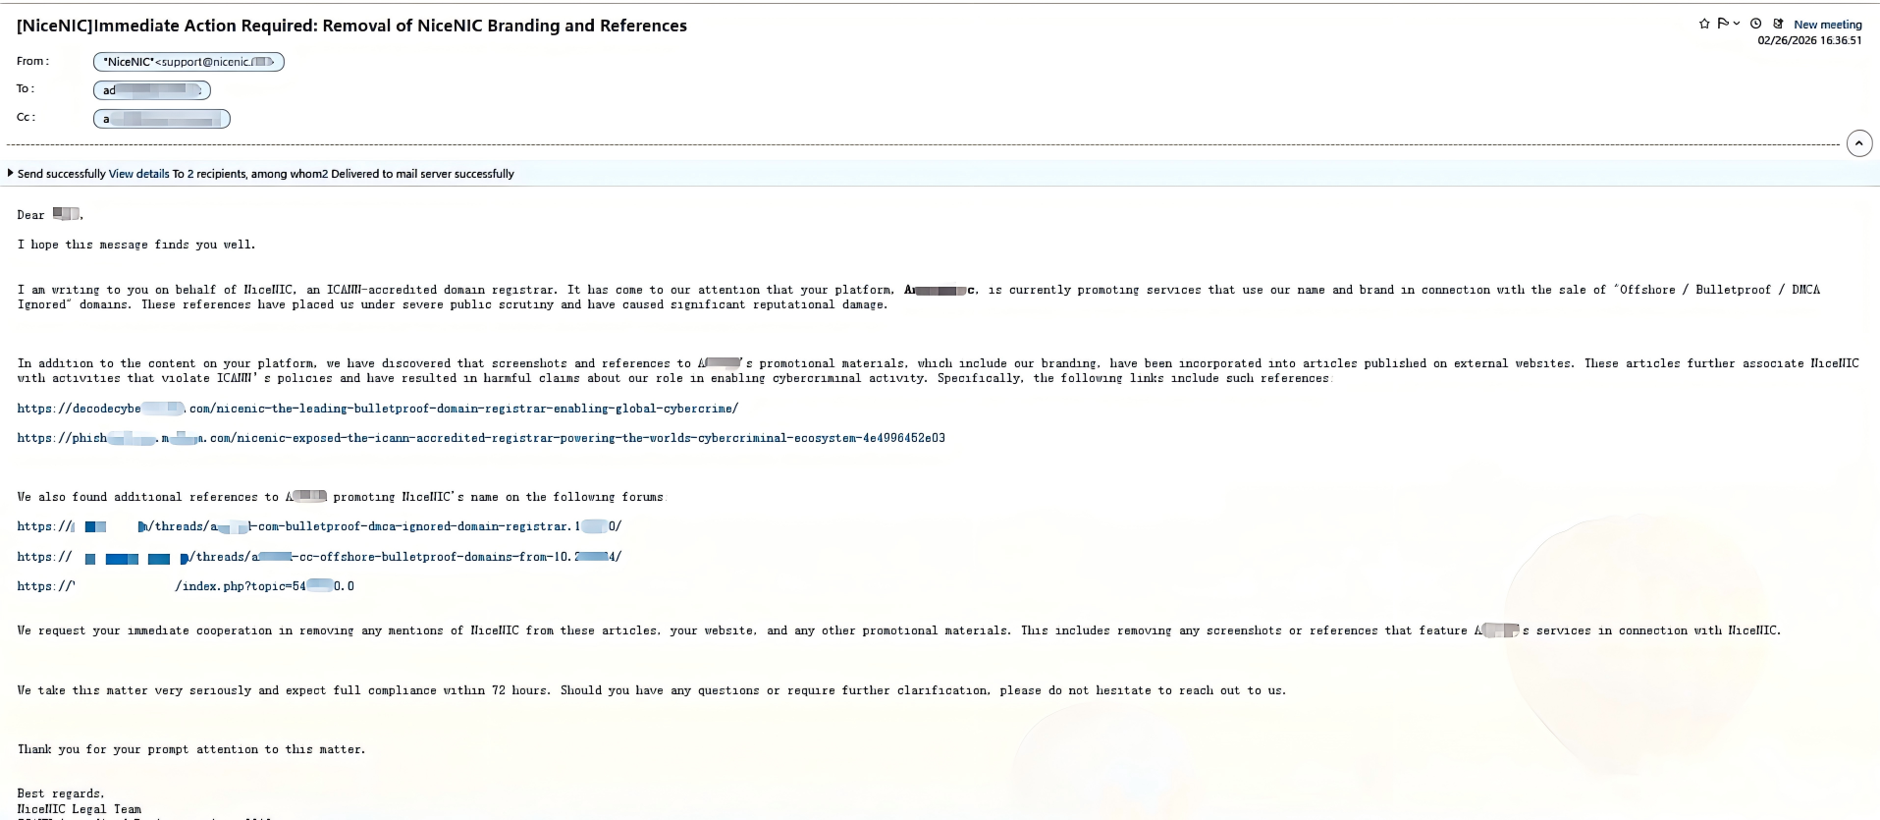1880x820 pixels.
Task: Select the Cc recipient address chip
Action: (162, 119)
